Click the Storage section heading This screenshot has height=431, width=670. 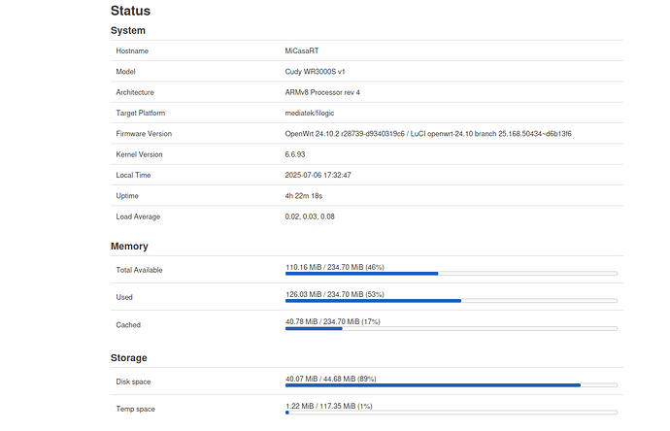128,358
